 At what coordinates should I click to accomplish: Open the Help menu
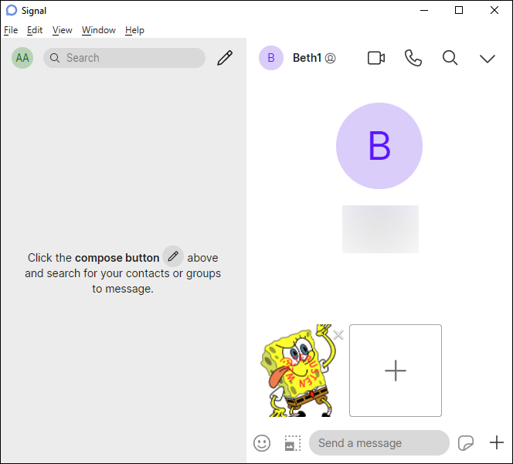pos(134,30)
